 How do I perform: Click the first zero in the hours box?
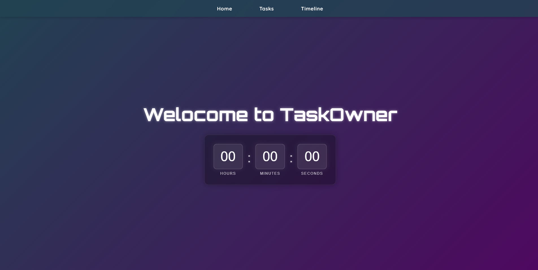coord(224,156)
